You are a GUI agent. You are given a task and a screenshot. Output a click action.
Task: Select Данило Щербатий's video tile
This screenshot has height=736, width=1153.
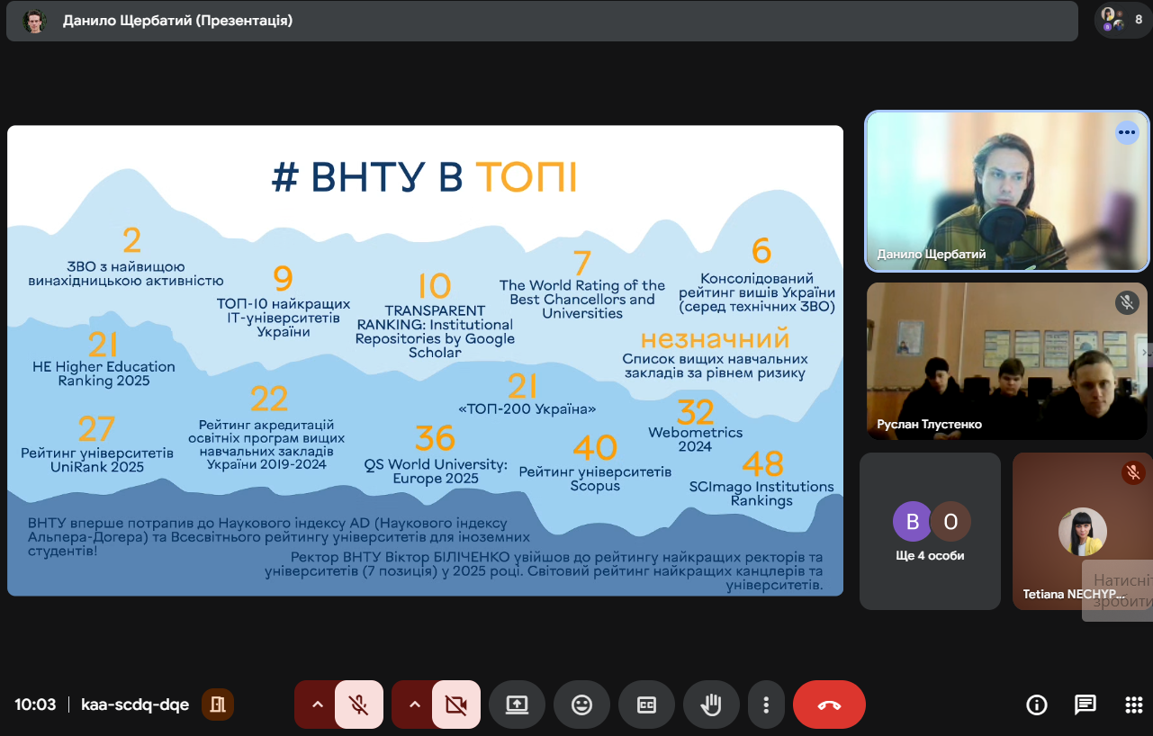1007,191
